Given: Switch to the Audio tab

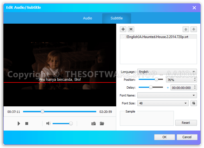Looking at the screenshot, I should 88,18.
